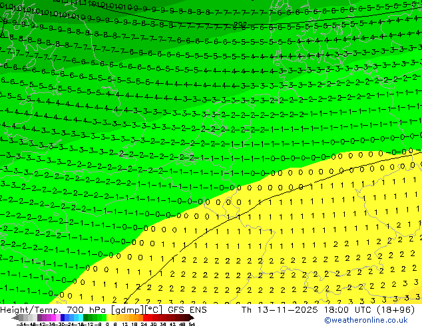Screen dimensions: 422x326
Task: Click the '54' label on the legend scale
Action: pyautogui.click(x=192, y=325)
